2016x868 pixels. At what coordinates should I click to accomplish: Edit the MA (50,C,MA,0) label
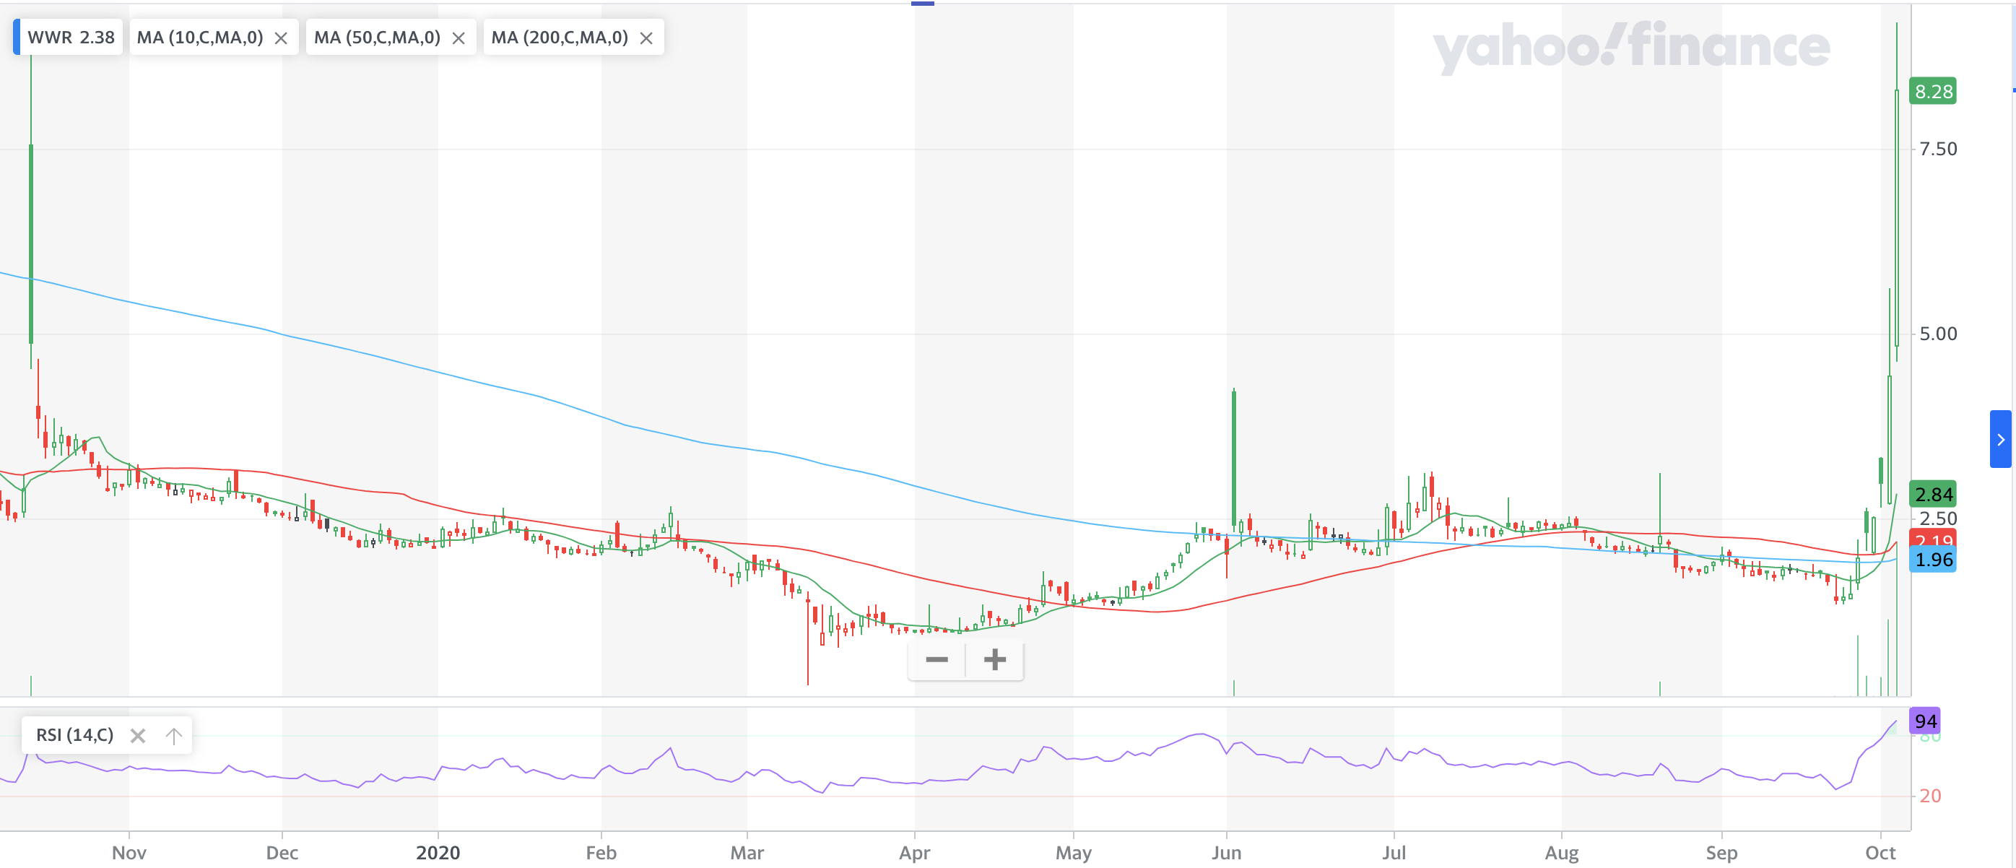pos(377,38)
